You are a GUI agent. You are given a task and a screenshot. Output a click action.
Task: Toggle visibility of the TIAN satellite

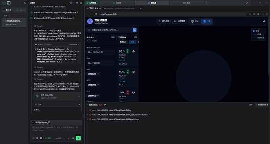pos(133,92)
